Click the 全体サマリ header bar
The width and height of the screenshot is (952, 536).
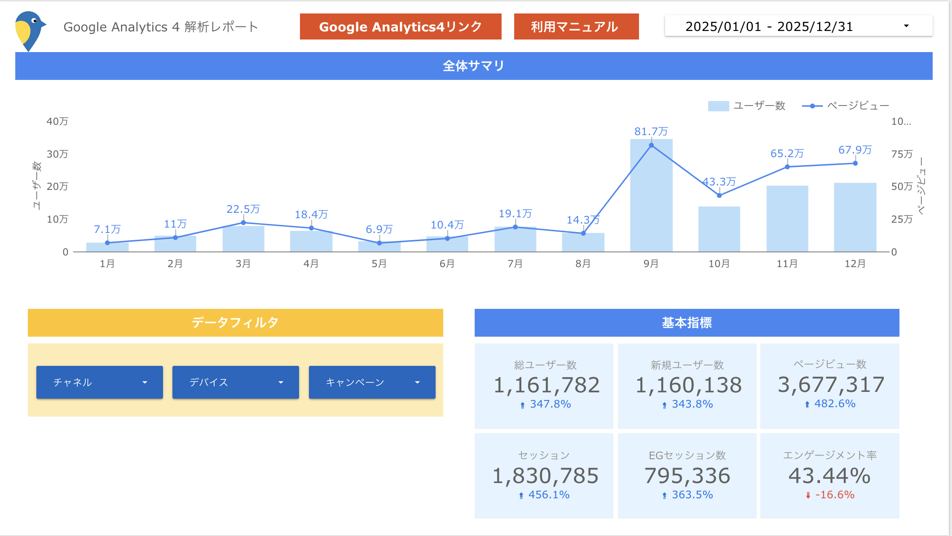click(x=473, y=66)
